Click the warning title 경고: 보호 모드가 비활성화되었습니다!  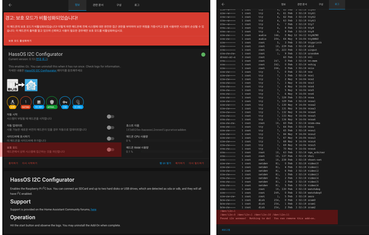click(x=41, y=18)
